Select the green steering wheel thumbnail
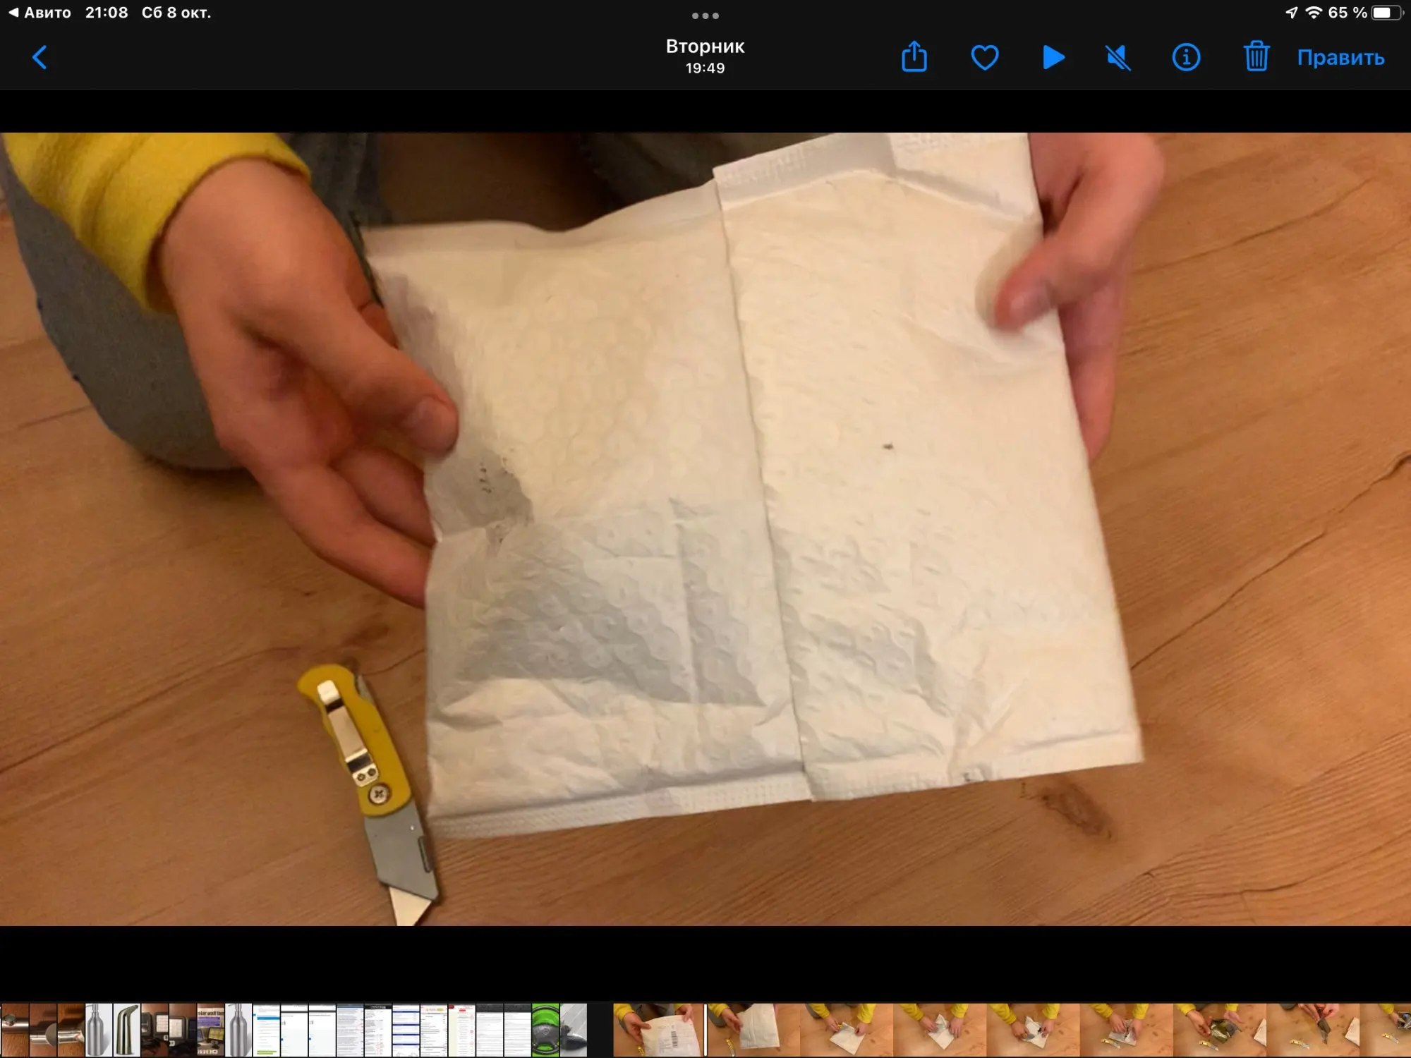Image resolution: width=1411 pixels, height=1058 pixels. click(x=545, y=1030)
